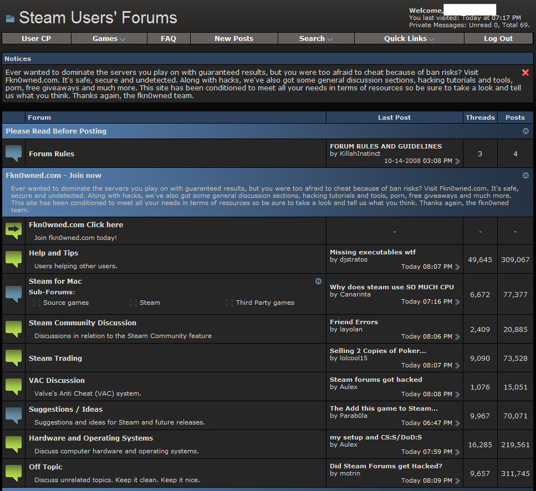
Task: Go to last post arrow for my setup and CS:S/DoD:S
Action: (x=457, y=452)
